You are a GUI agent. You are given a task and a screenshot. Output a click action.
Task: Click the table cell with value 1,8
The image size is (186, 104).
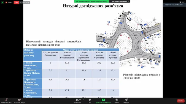(83, 83)
